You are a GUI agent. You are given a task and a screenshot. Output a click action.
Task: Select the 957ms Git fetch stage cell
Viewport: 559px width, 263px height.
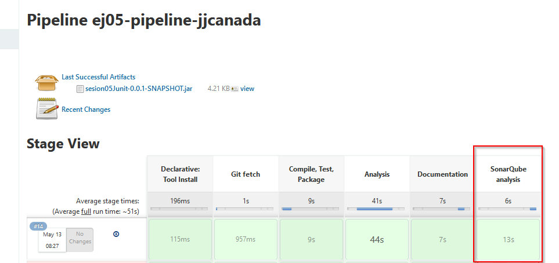click(246, 239)
